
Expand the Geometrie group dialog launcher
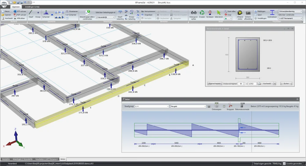pos(77,22)
